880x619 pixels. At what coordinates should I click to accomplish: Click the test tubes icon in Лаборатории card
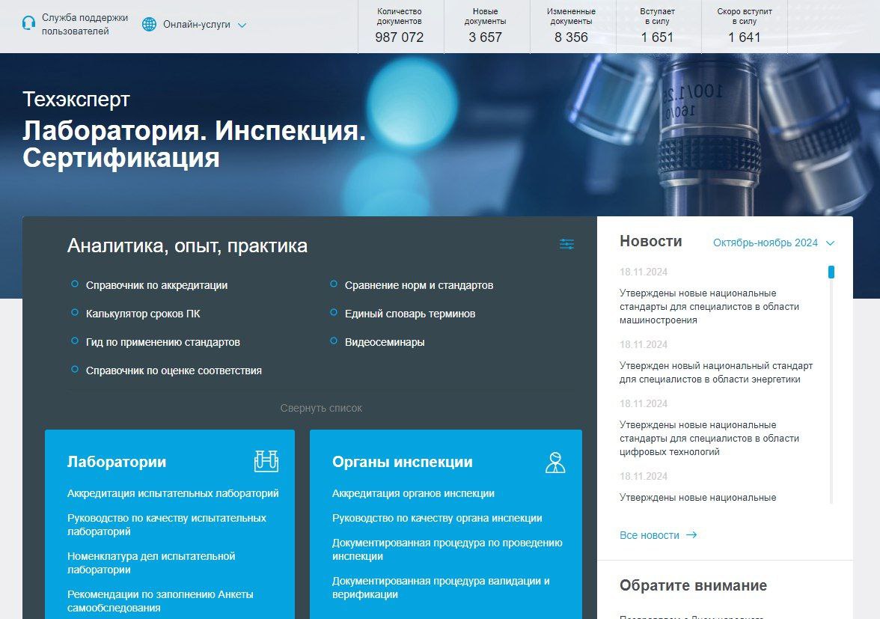pos(266,461)
